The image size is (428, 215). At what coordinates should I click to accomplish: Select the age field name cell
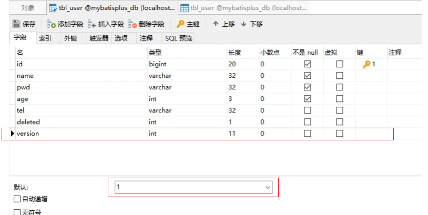pos(81,99)
